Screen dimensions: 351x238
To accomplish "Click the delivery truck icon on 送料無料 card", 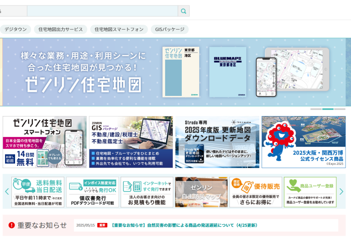I will pyautogui.click(x=30, y=190).
